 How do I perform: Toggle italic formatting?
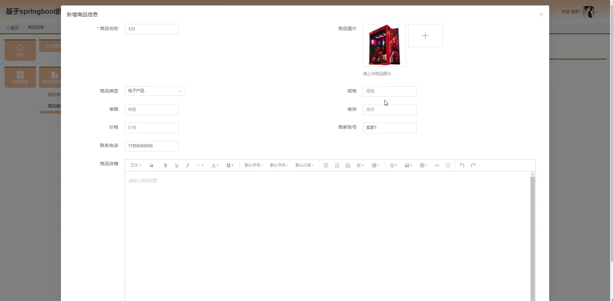(188, 166)
